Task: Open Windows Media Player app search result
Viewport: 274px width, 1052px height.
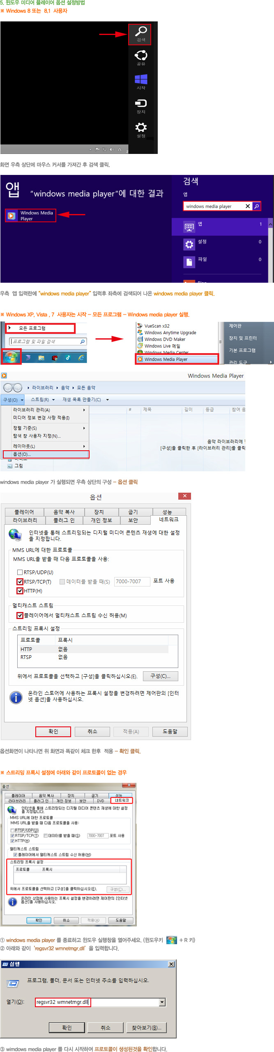Action: click(30, 215)
